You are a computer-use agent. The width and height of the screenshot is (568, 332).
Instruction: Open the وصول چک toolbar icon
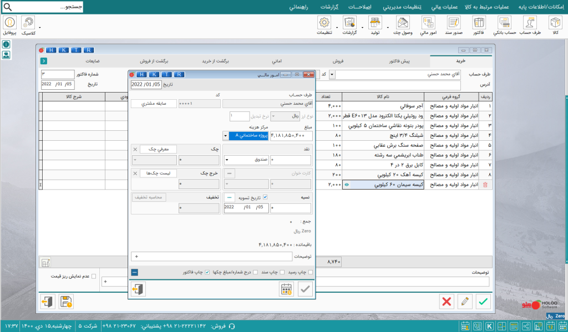point(403,25)
